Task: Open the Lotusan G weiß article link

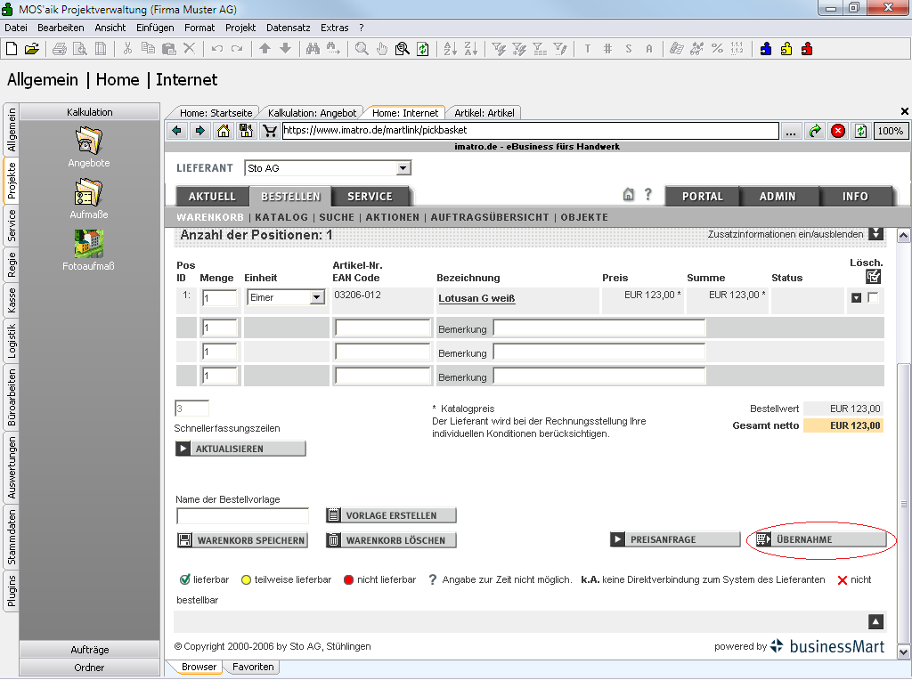Action: [x=476, y=298]
